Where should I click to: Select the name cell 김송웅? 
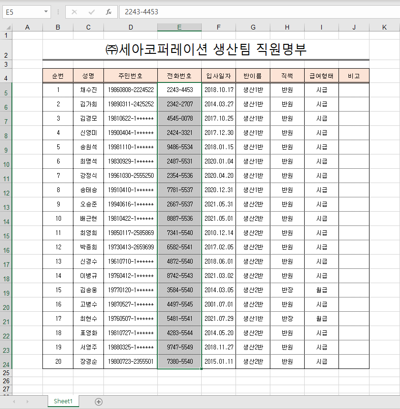click(88, 290)
